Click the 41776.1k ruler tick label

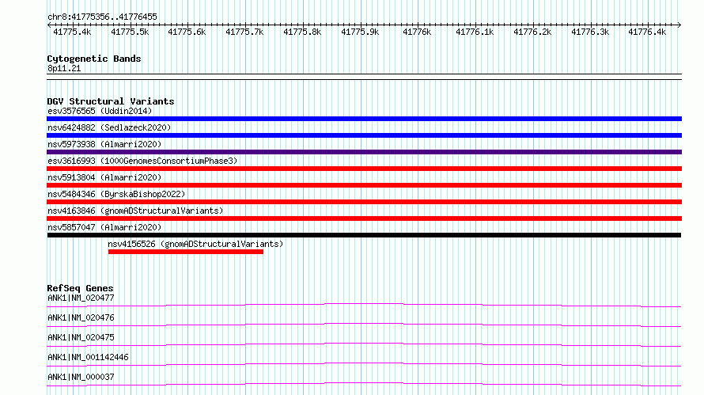(475, 32)
